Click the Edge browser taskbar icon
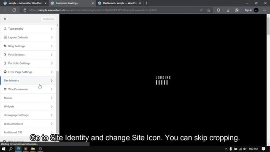 click(x=18, y=149)
